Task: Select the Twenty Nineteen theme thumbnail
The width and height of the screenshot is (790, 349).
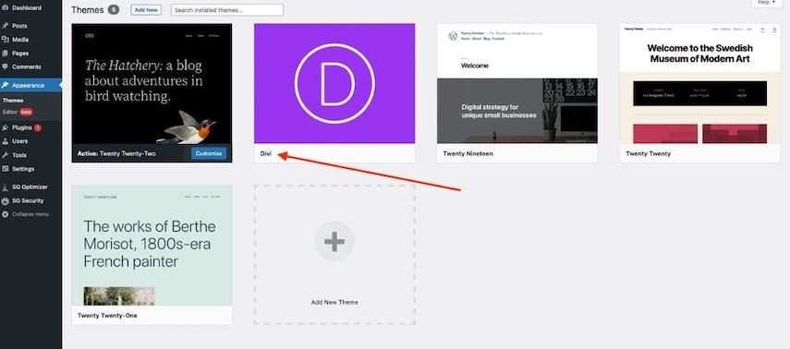Action: point(517,84)
